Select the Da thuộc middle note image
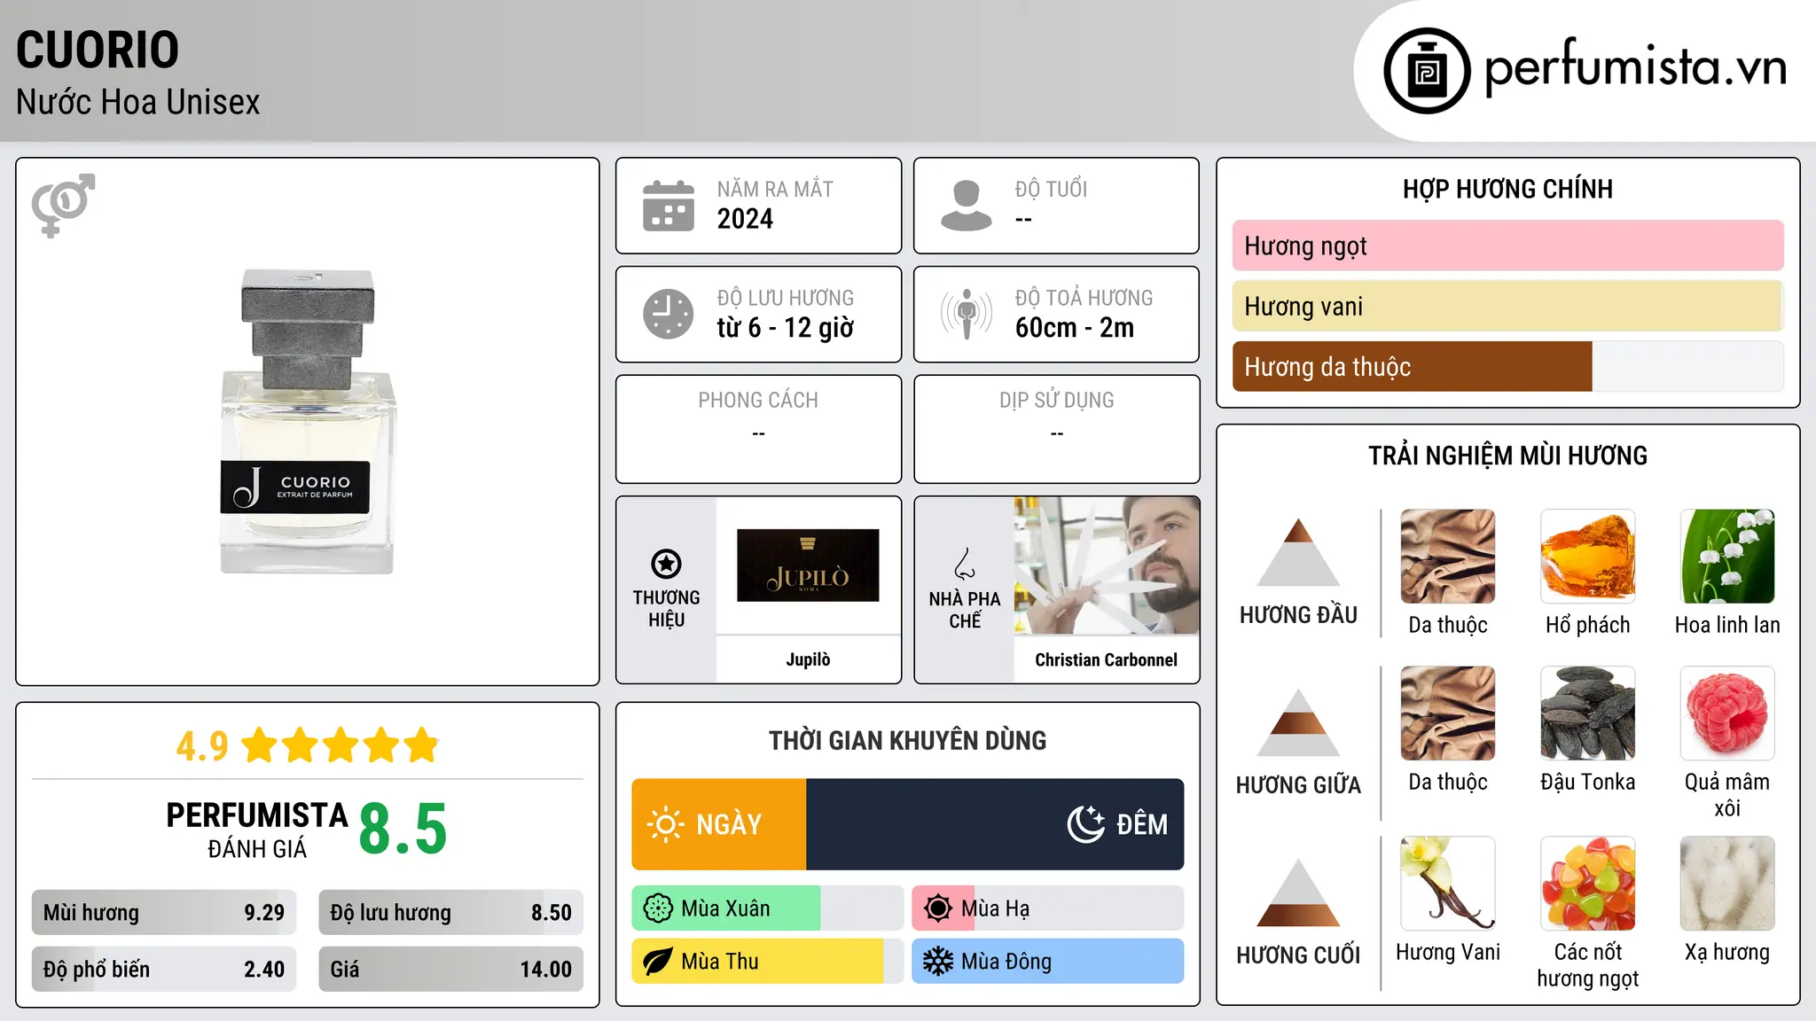 click(1448, 713)
